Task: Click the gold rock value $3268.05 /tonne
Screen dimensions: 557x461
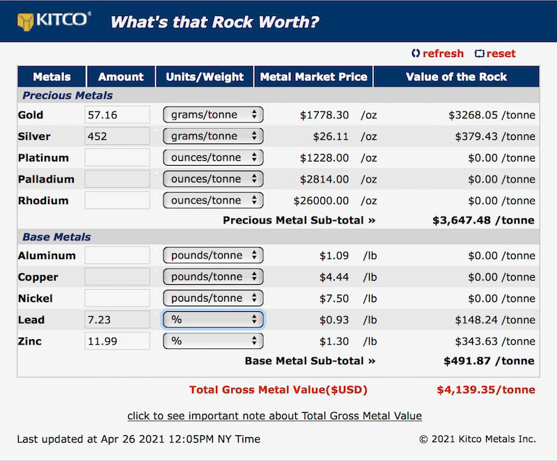Action: click(492, 115)
